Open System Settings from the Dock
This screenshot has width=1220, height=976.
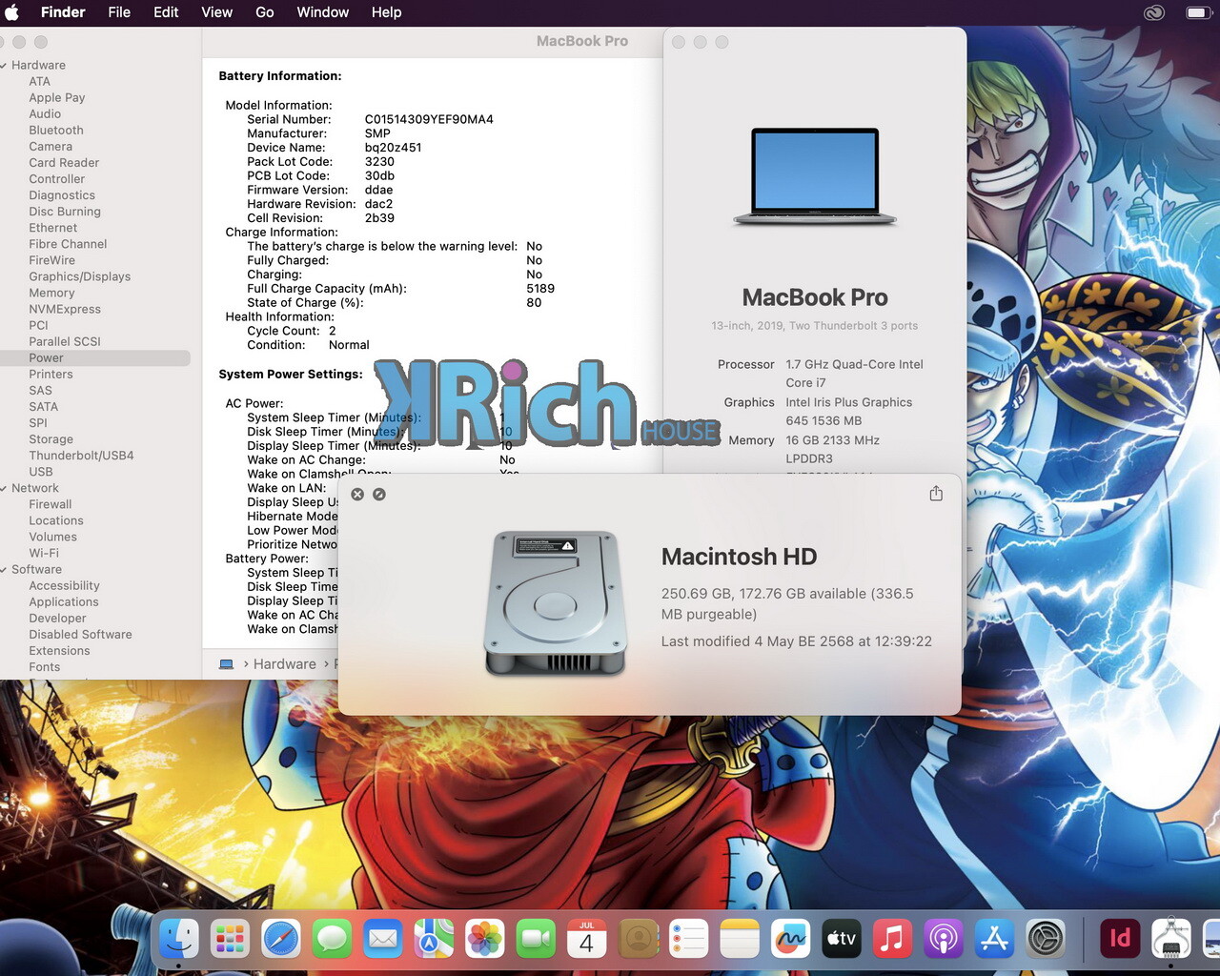coord(1046,940)
